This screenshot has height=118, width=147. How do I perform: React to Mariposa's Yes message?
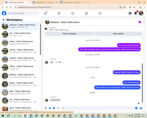coord(56,62)
